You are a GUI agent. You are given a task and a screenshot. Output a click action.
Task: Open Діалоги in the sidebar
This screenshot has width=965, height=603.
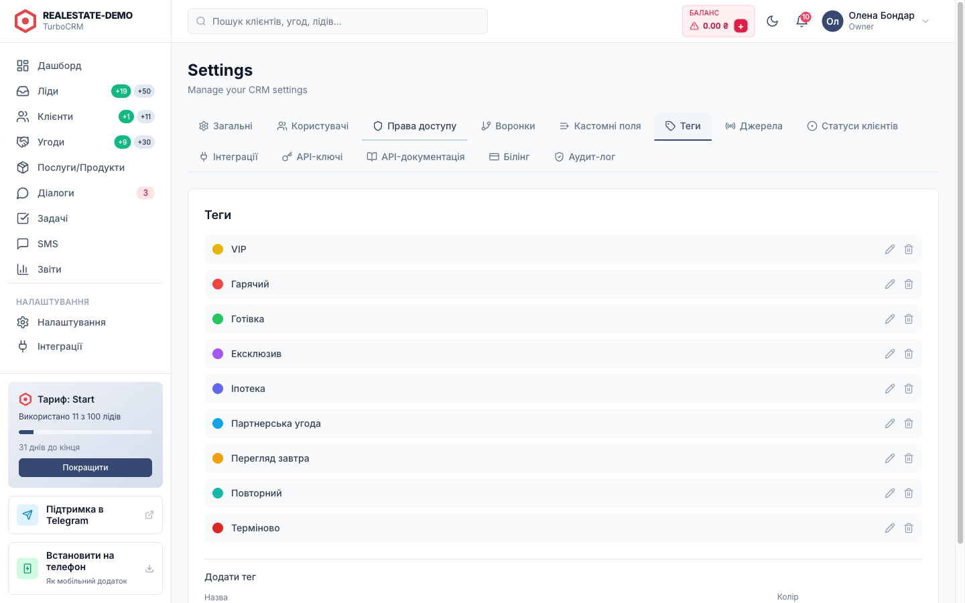85,193
